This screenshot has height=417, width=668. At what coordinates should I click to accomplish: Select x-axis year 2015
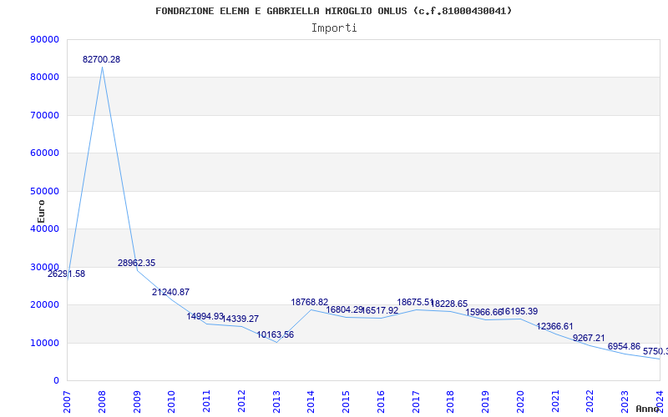coord(346,402)
